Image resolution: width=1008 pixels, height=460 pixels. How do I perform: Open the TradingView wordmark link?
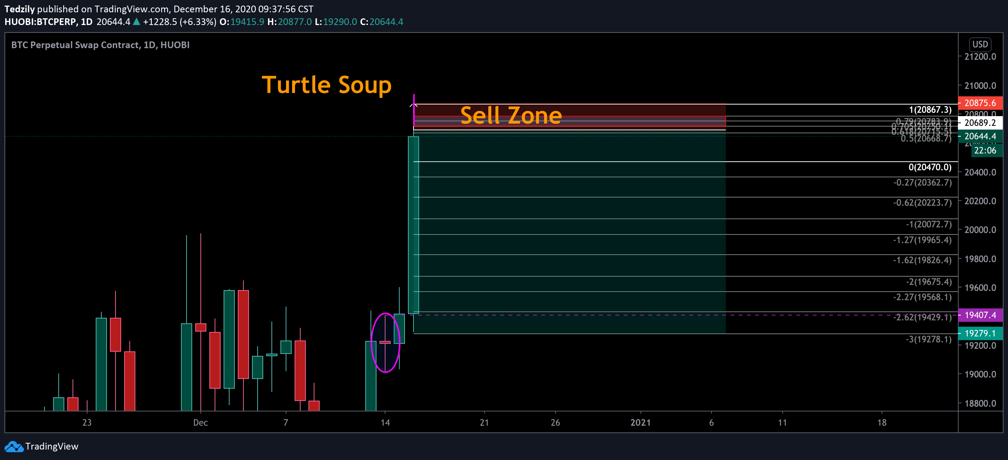(52, 446)
